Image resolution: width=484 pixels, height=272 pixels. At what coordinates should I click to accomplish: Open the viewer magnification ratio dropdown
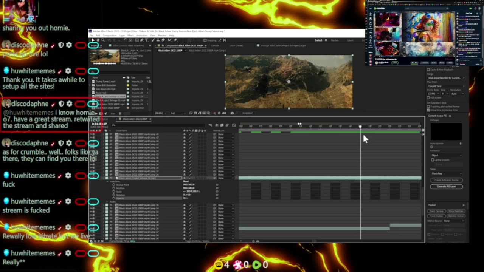click(160, 113)
